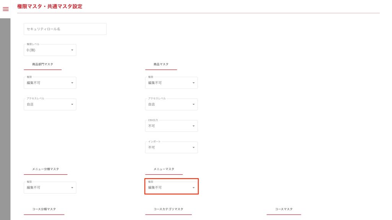Open the highlighted 権限 dropdown under メニューマスタ
The image size is (392, 220).
tap(171, 187)
